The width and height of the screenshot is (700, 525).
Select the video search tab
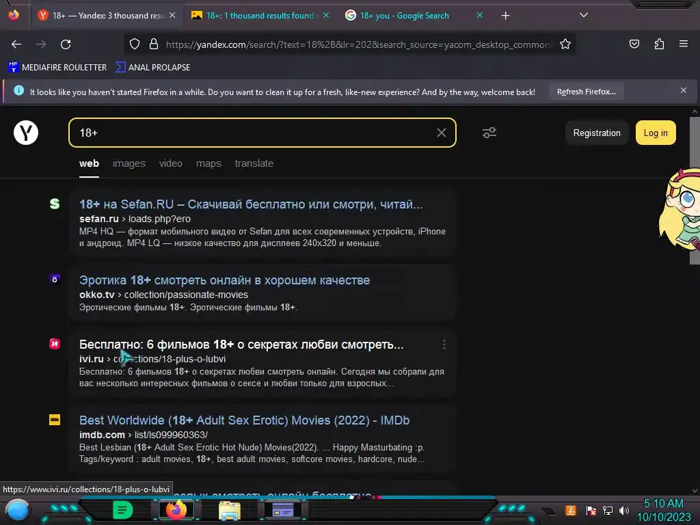170,163
